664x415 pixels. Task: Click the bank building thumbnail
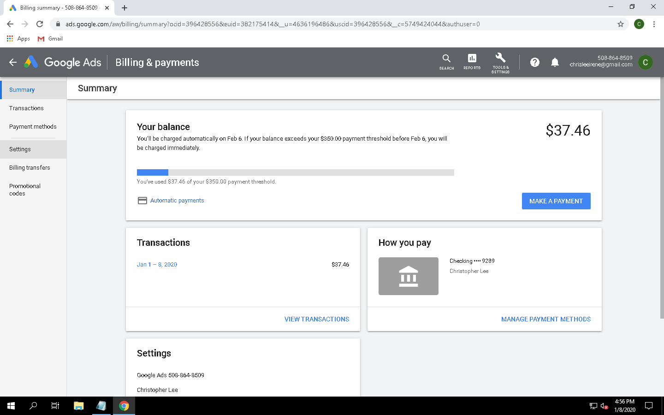[409, 276]
